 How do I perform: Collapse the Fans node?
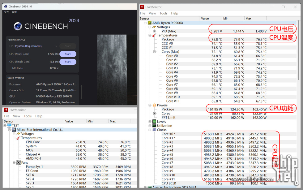(14, 163)
